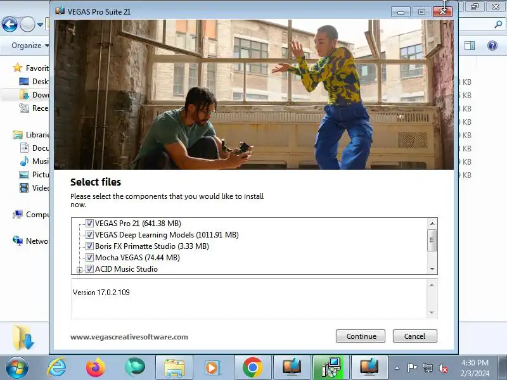Click the component list scrollbar thumb
This screenshot has height=380, width=507.
coord(432,240)
